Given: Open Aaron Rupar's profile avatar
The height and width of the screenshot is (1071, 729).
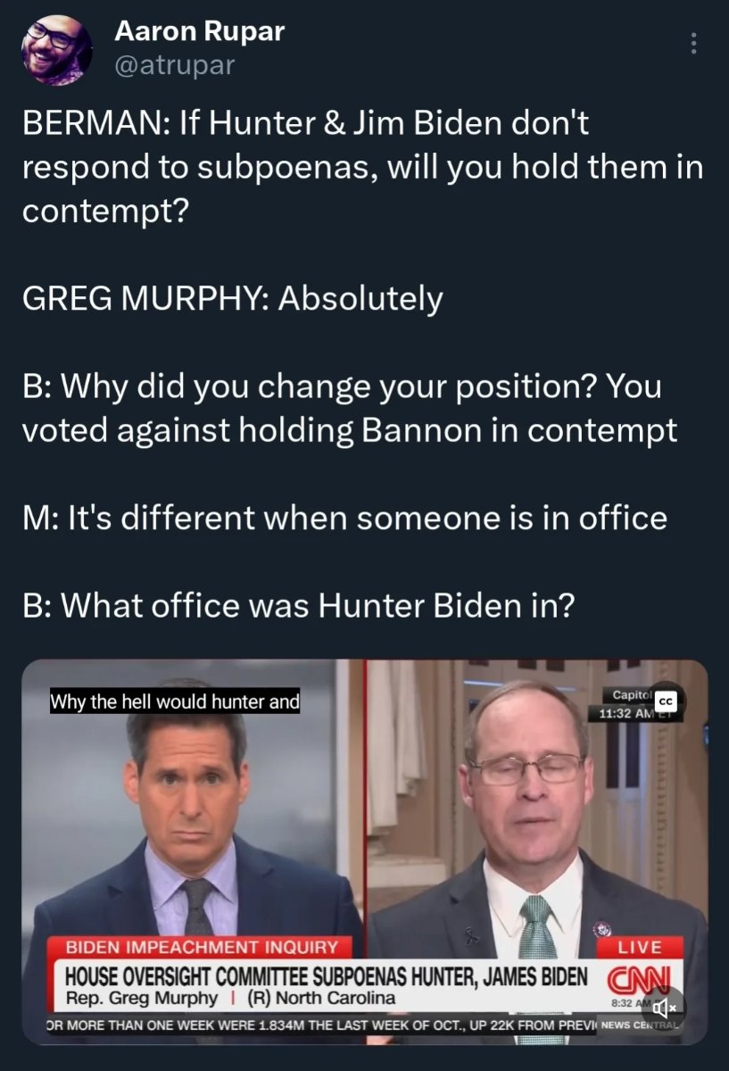Looking at the screenshot, I should [x=56, y=51].
